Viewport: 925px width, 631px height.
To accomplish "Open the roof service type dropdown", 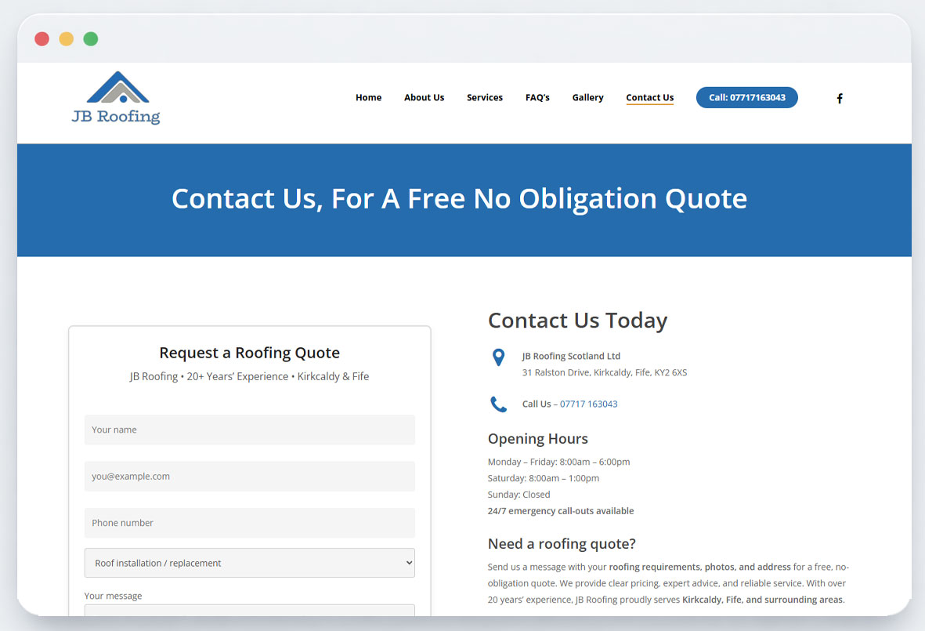I will click(x=249, y=563).
